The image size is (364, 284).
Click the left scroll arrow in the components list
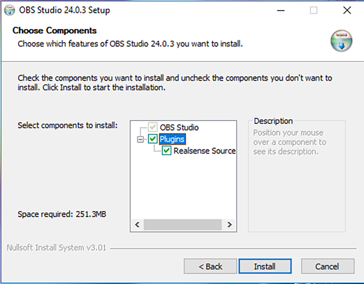(x=136, y=224)
